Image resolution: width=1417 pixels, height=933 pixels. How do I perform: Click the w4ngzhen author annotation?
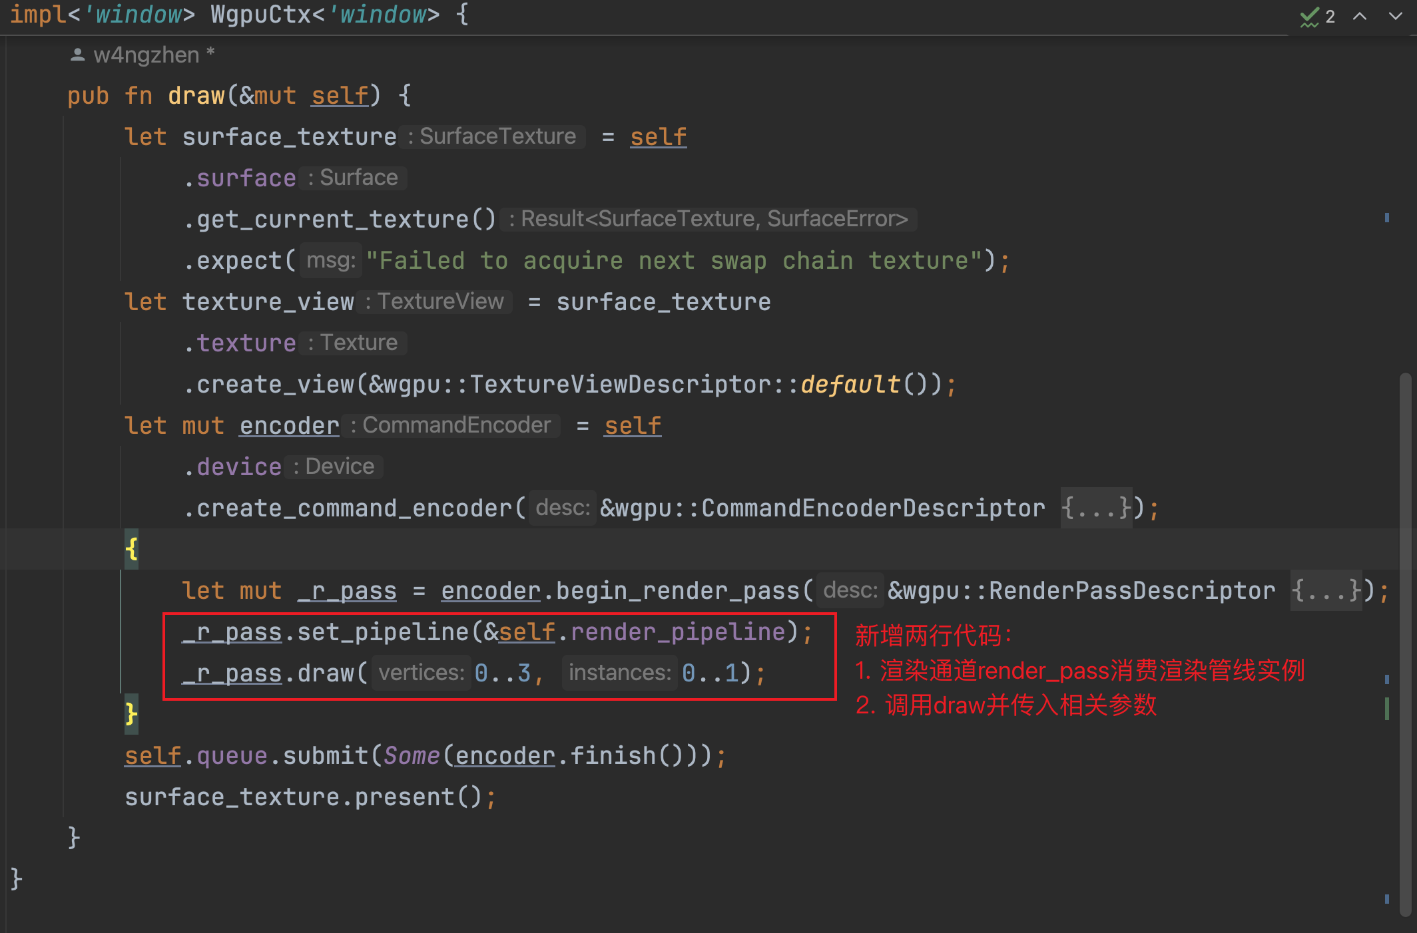[x=146, y=55]
